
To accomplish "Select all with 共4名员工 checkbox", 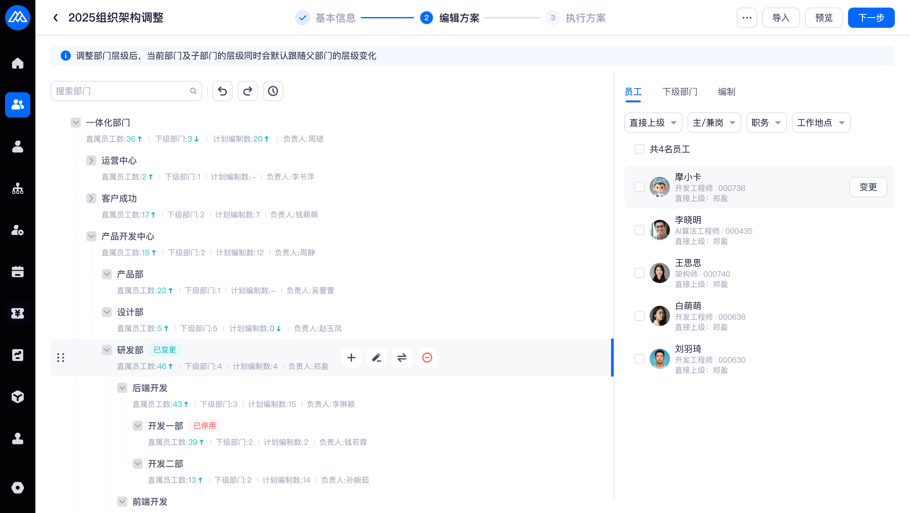I will pos(640,149).
